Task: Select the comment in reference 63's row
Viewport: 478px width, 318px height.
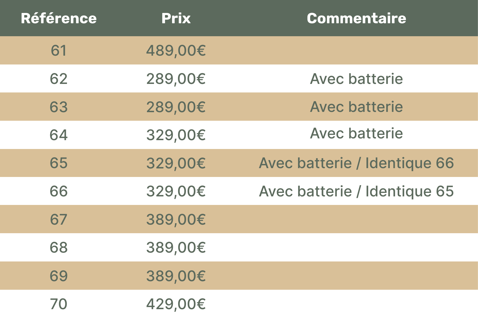Action: [356, 107]
